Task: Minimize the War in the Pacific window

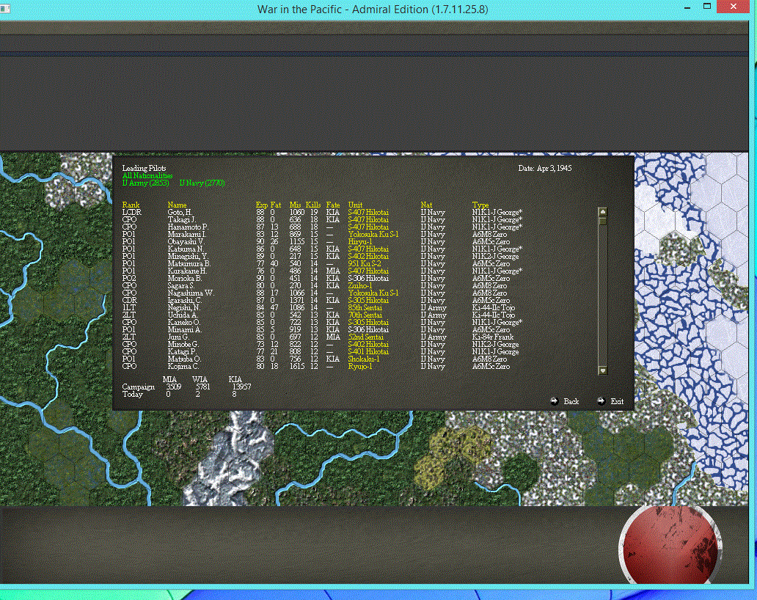Action: (687, 7)
